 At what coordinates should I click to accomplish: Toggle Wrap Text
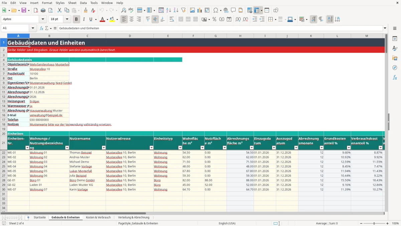pyautogui.click(x=171, y=19)
